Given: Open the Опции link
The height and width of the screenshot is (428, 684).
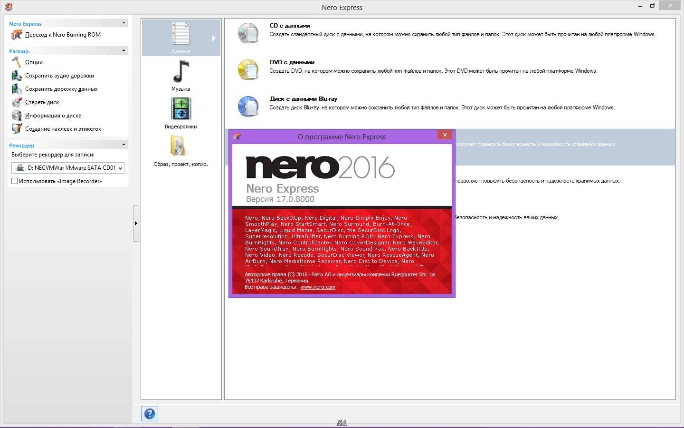Looking at the screenshot, I should point(34,62).
